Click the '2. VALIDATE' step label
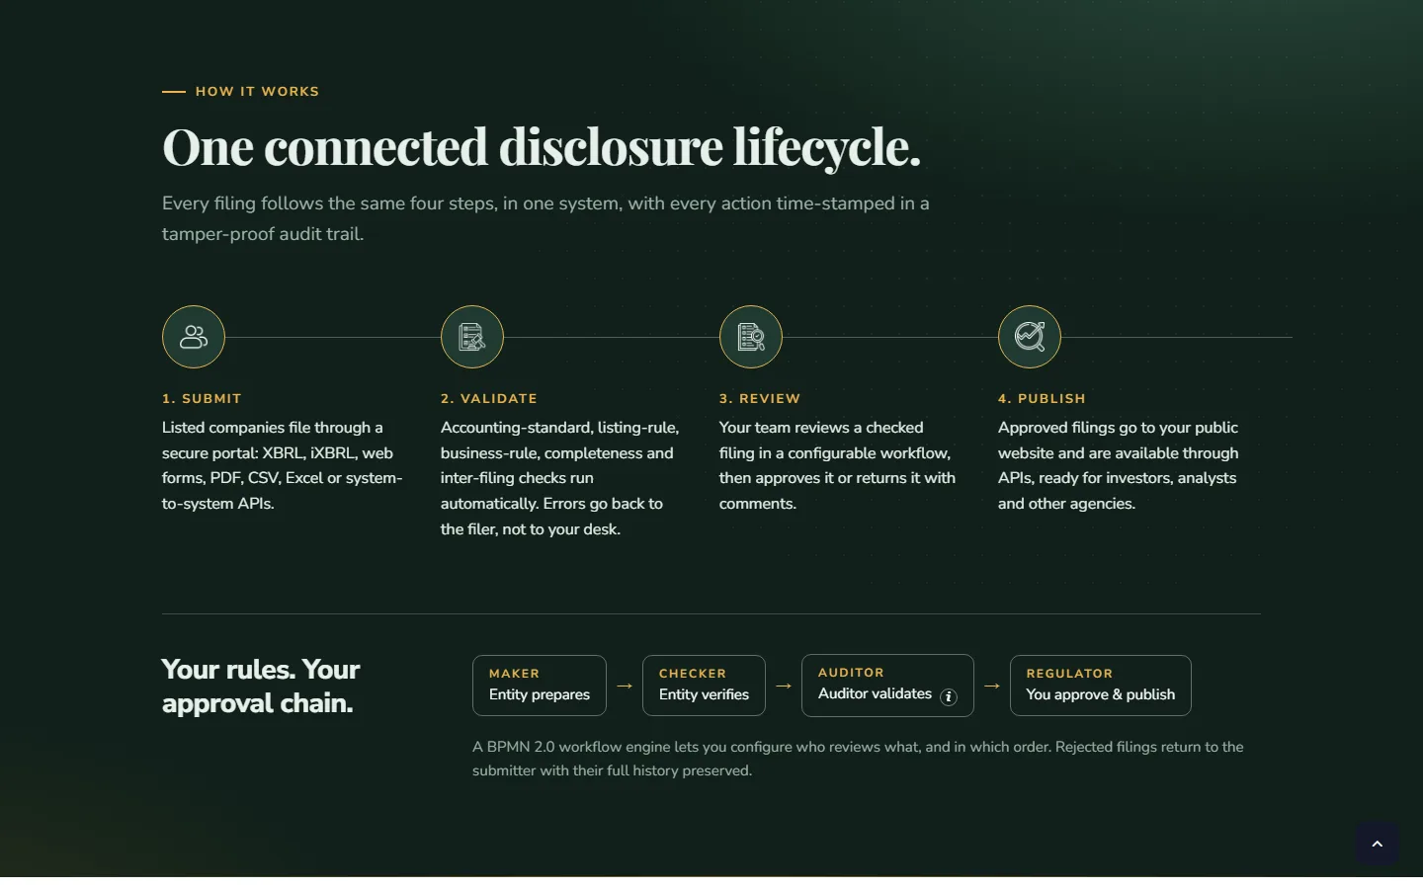The width and height of the screenshot is (1423, 889). [x=489, y=399]
